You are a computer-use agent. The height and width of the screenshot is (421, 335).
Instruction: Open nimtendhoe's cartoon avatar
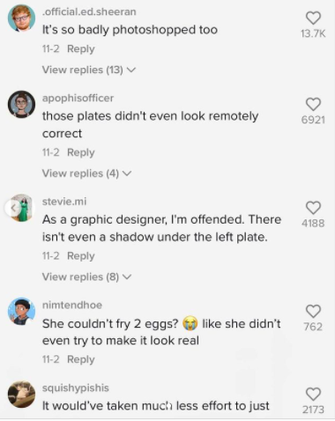[21, 311]
